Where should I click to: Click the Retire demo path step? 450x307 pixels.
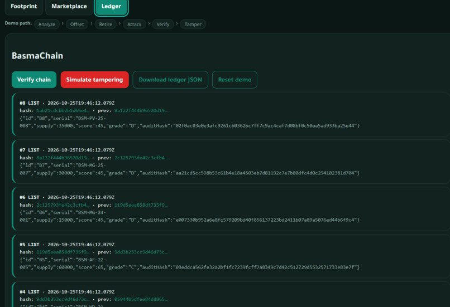click(106, 25)
